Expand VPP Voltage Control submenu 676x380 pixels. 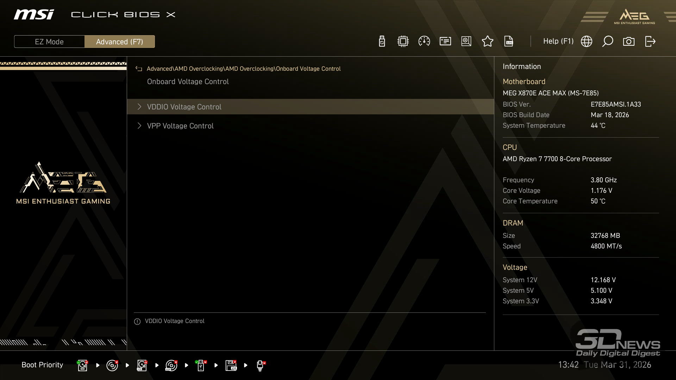[180, 126]
